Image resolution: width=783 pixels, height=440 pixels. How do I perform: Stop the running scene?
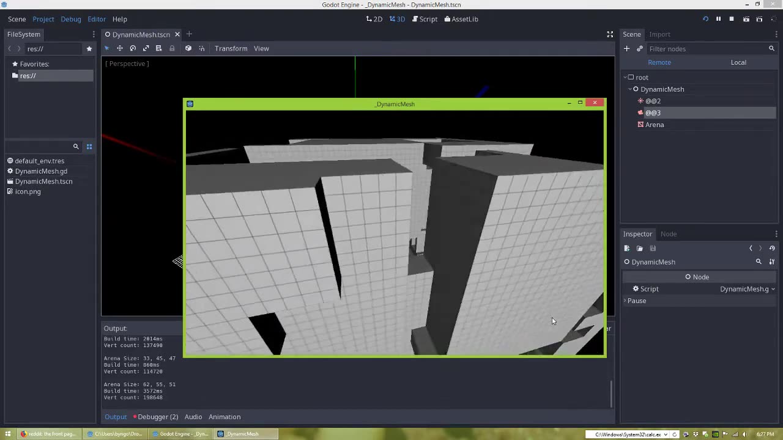coord(732,19)
